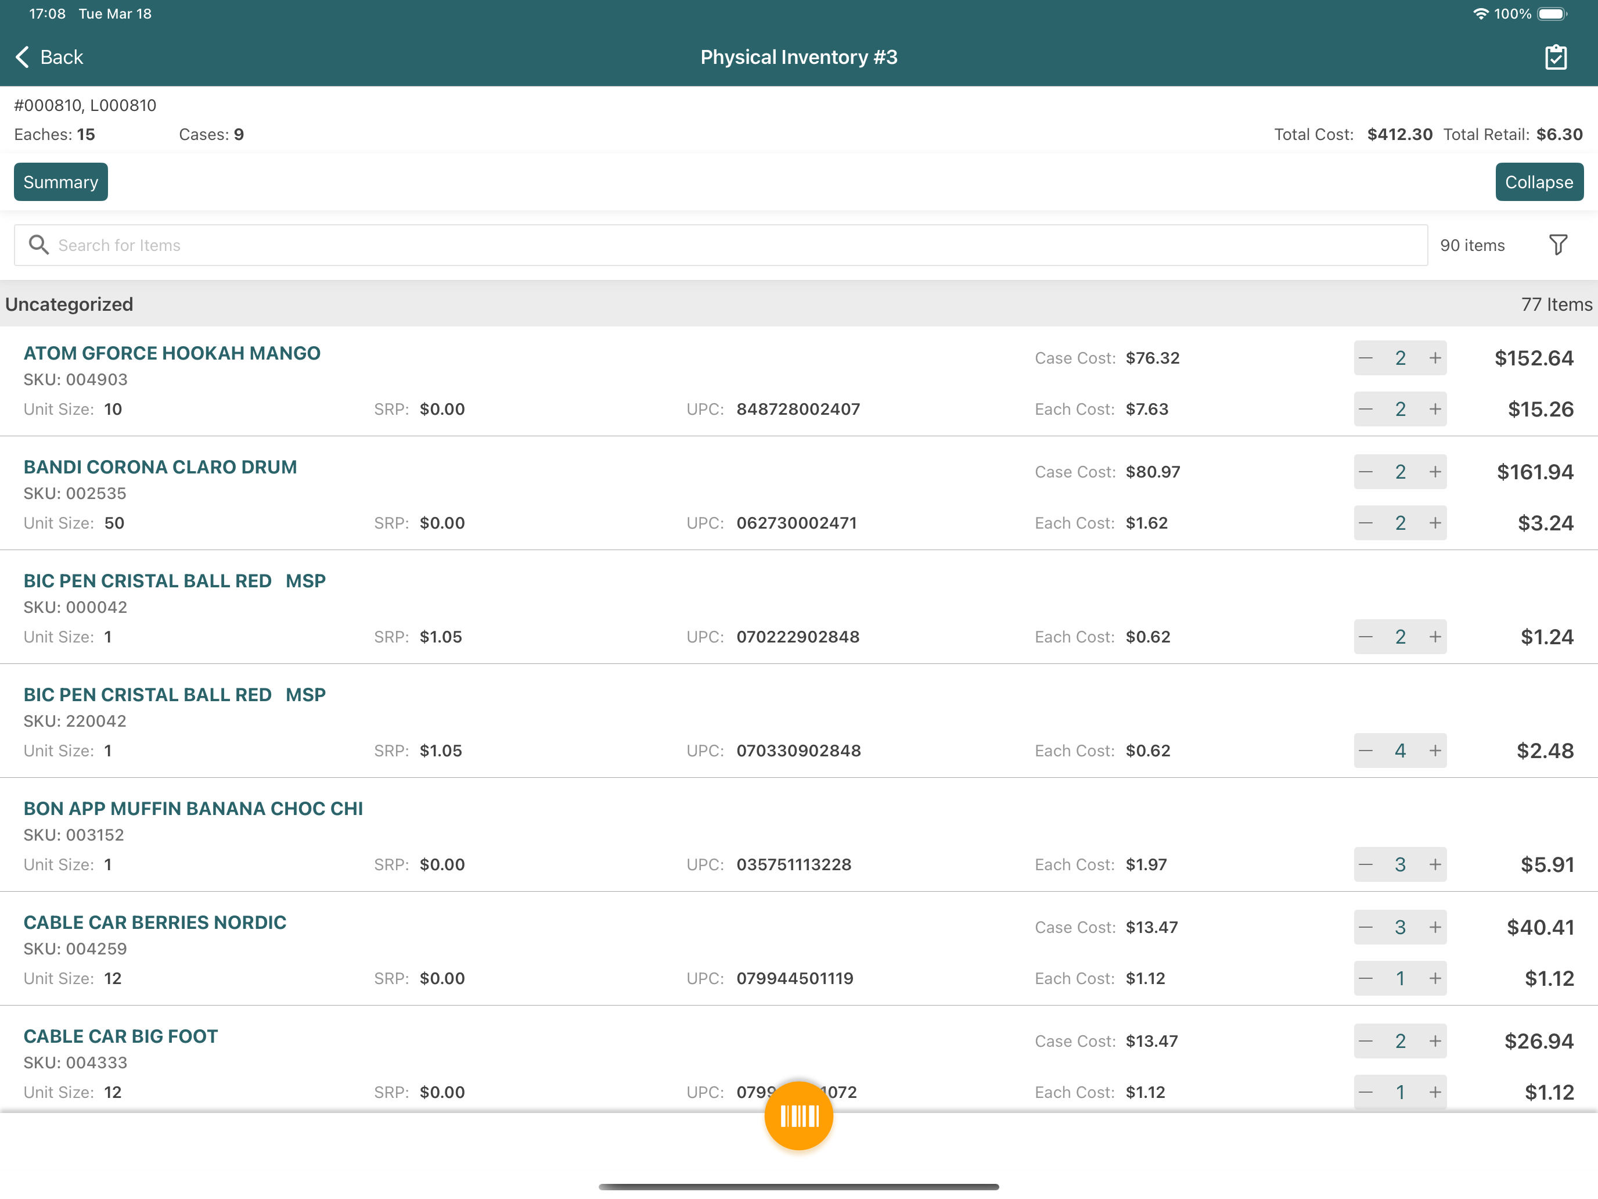The image size is (1598, 1199).
Task: Tap the orange barcode scanner button
Action: 799,1116
